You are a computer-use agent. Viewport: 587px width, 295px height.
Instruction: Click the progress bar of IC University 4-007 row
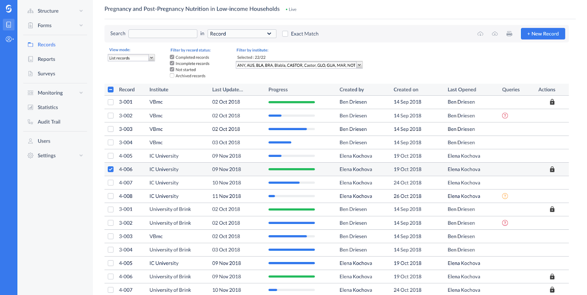point(292,182)
